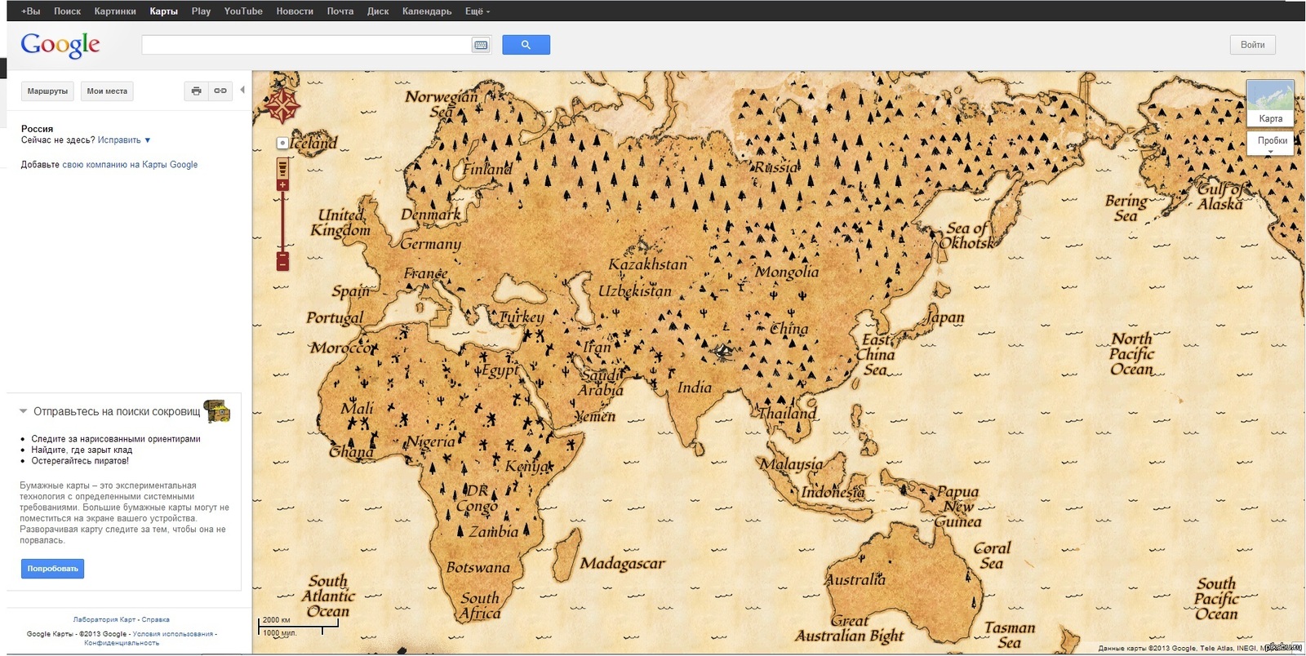Viewport: 1306px width, 656px height.
Task: Click the Маршруты button
Action: [47, 91]
